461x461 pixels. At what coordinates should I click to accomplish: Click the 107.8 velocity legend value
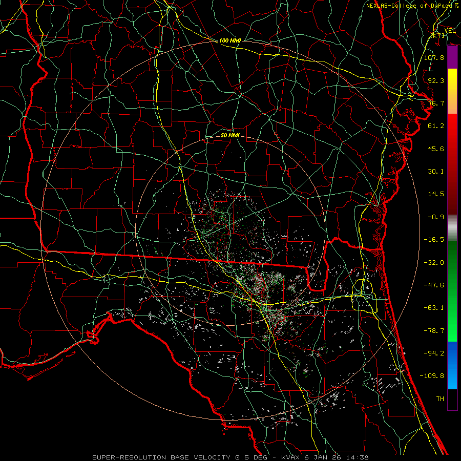point(434,57)
